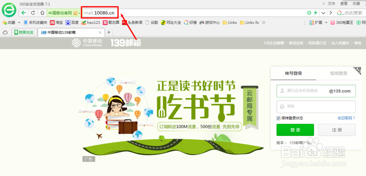This screenshot has height=176, width=366.
Task: Select the 帐号登录 tab
Action: pos(294,73)
